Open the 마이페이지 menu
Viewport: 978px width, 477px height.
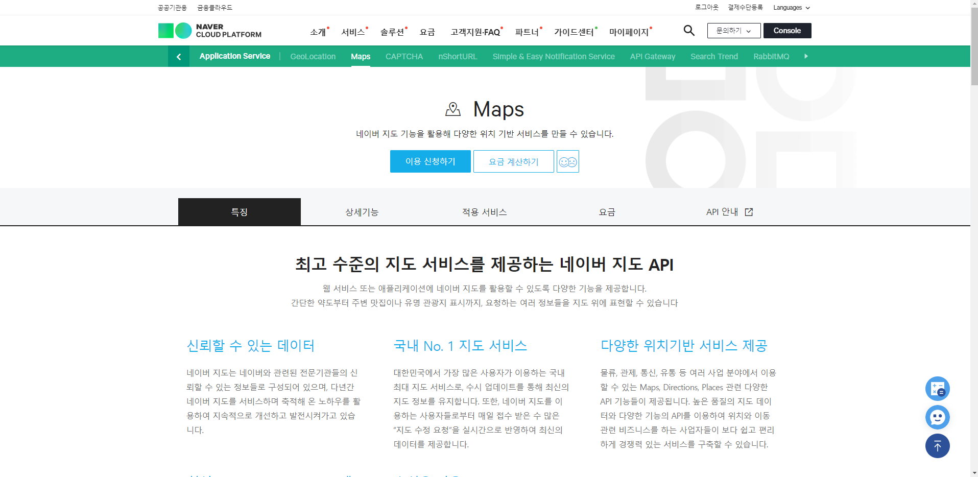click(x=629, y=32)
